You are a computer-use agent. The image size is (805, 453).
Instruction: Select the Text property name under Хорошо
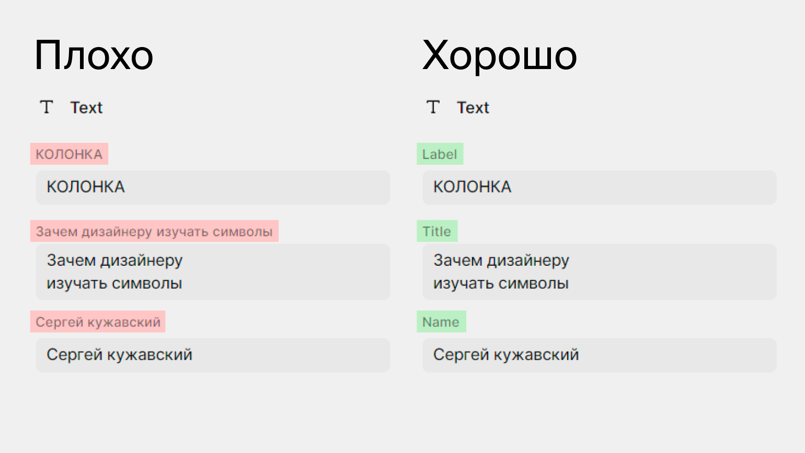[473, 108]
